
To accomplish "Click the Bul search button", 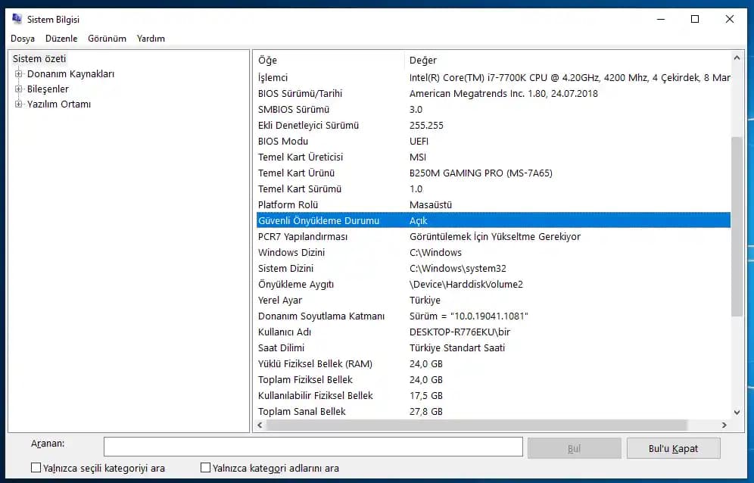I will [574, 448].
